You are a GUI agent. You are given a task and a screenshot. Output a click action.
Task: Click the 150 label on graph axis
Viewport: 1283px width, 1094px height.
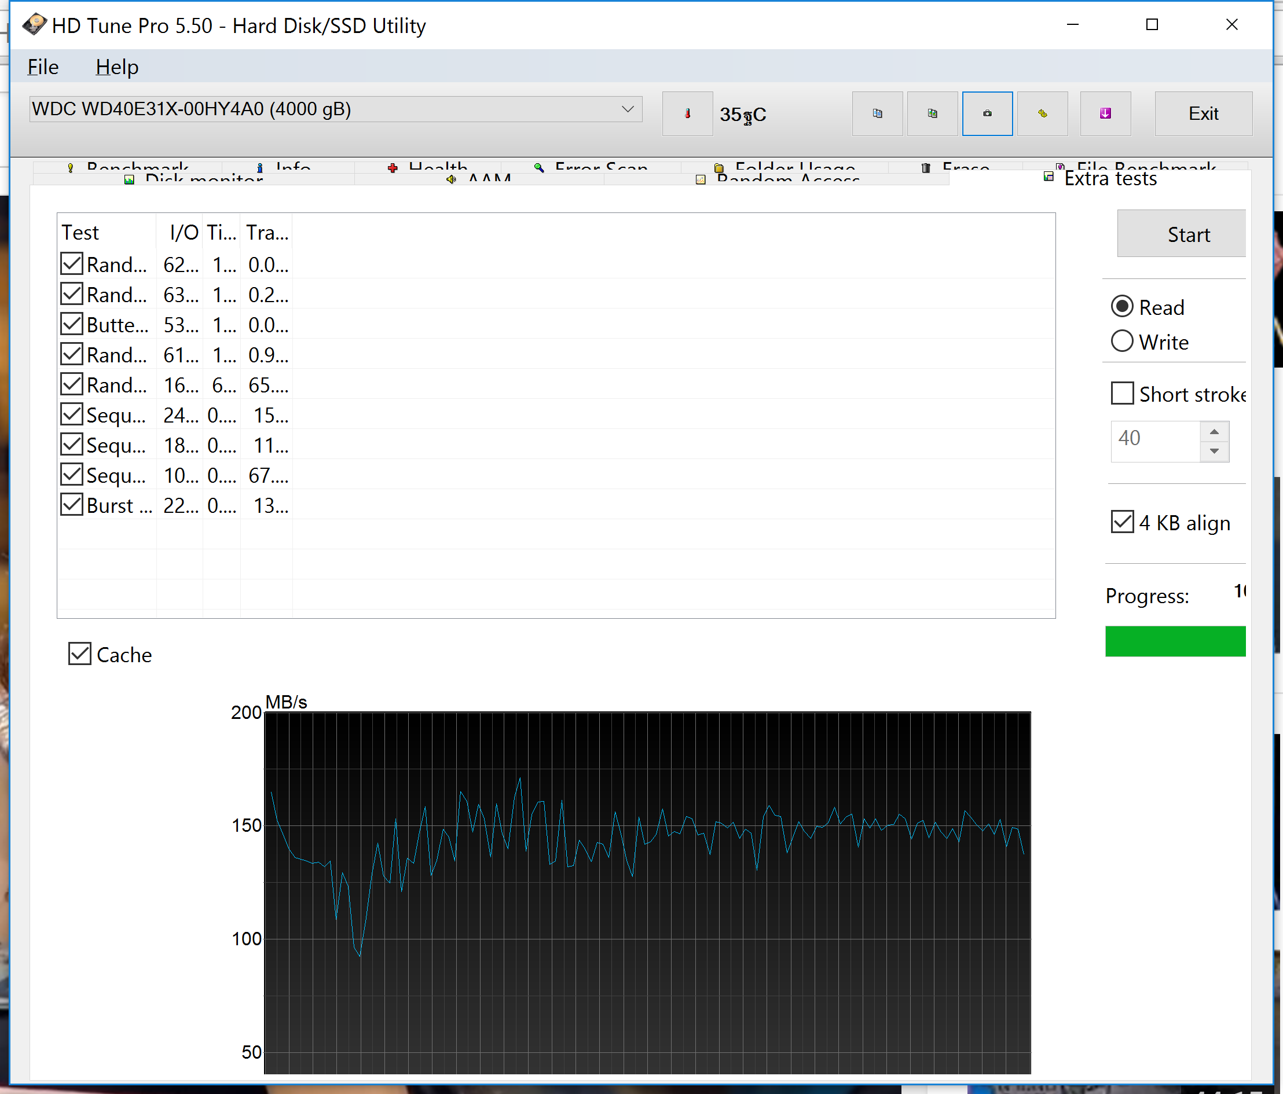coord(247,825)
